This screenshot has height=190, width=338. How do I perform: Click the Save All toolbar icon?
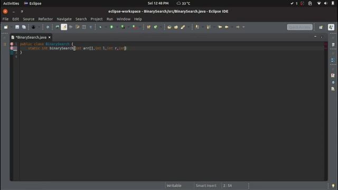(x=24, y=27)
